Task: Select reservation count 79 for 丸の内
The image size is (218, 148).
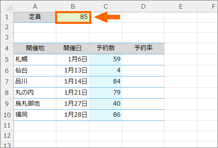Action: (106, 93)
